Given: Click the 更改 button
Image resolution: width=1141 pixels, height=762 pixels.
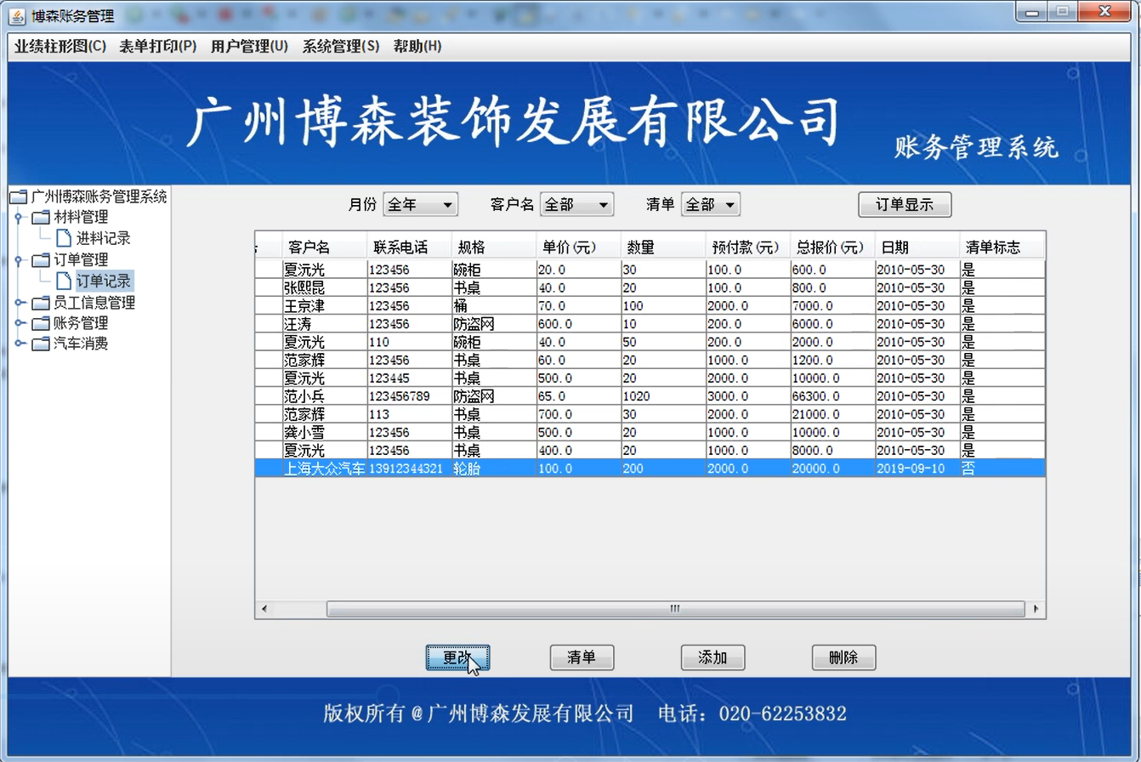Looking at the screenshot, I should coord(457,657).
